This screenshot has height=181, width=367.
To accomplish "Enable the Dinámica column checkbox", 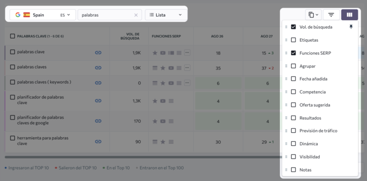I will click(293, 143).
